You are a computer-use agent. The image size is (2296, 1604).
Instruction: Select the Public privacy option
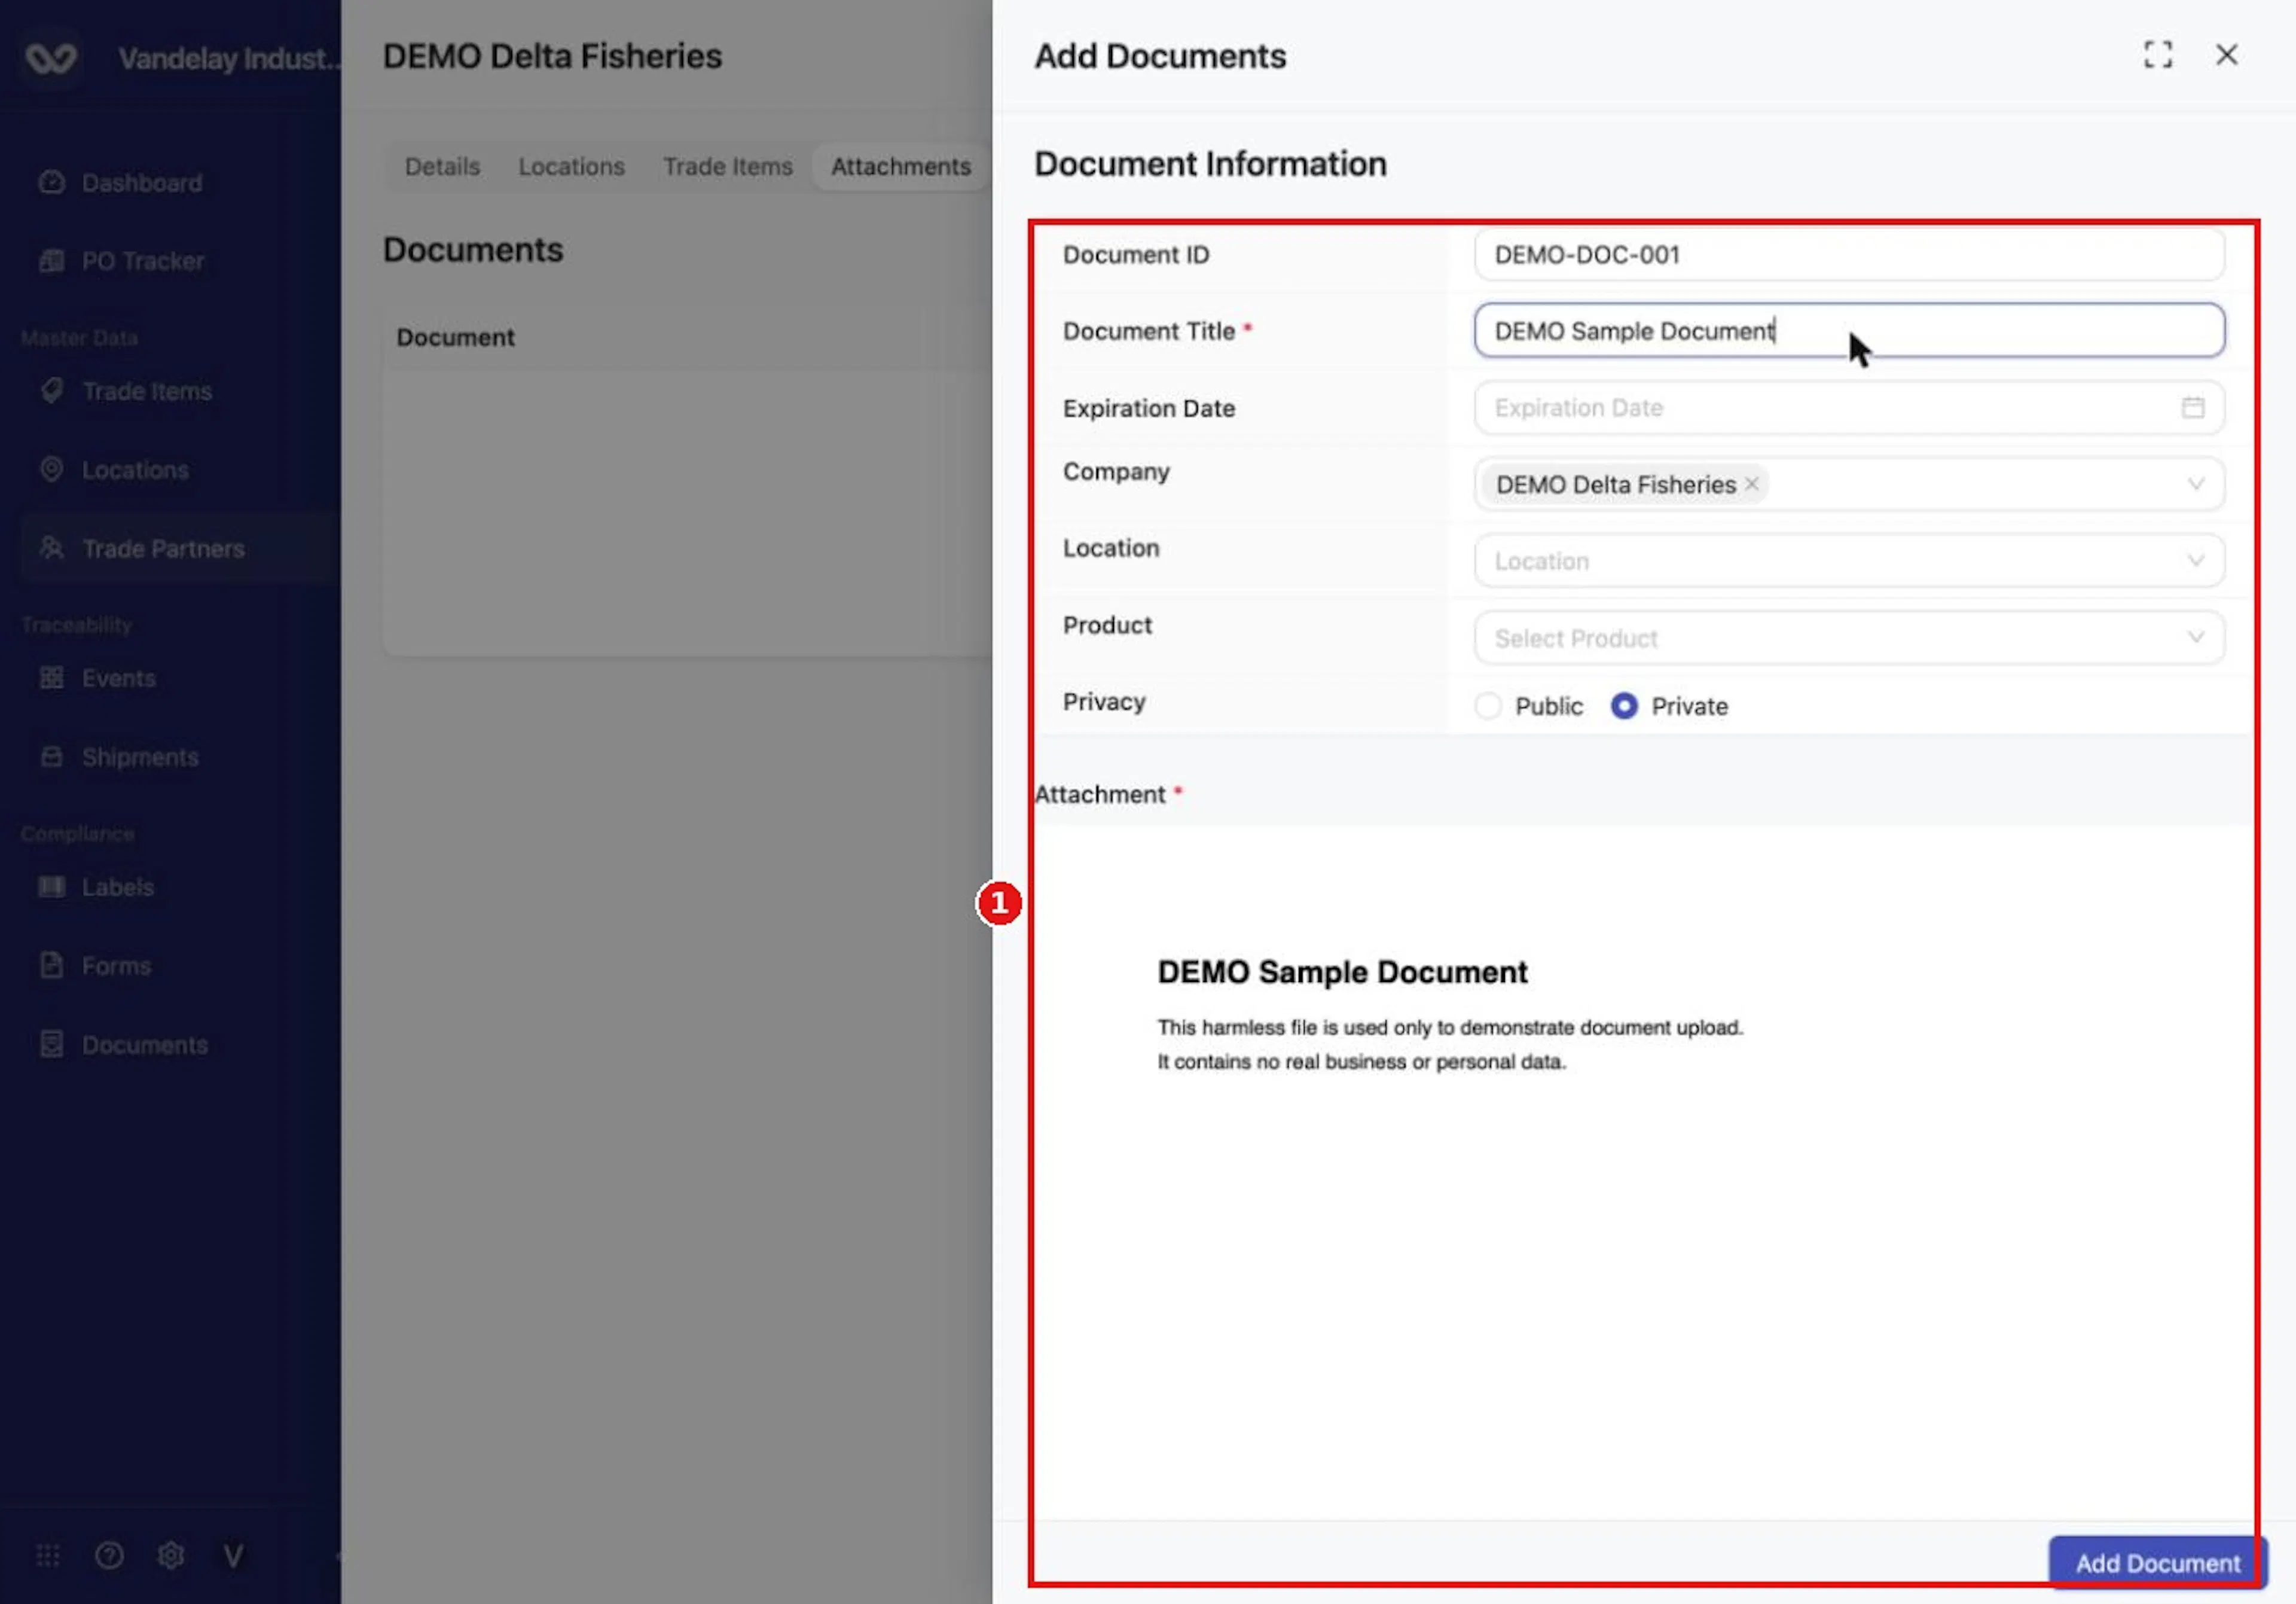[x=1529, y=706]
